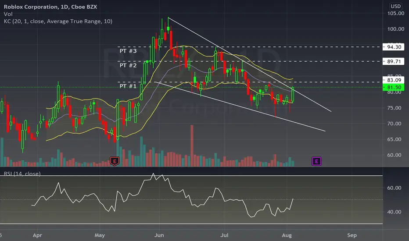Click the 105.00 price axis value
The image size is (409, 241).
coord(396,13)
